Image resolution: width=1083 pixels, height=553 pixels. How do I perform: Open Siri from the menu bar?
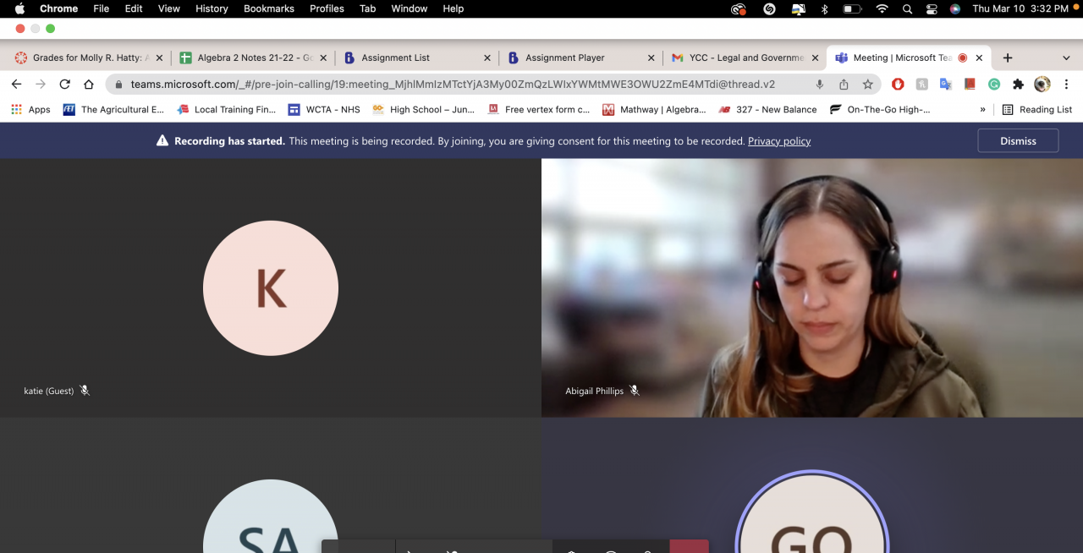coord(955,8)
